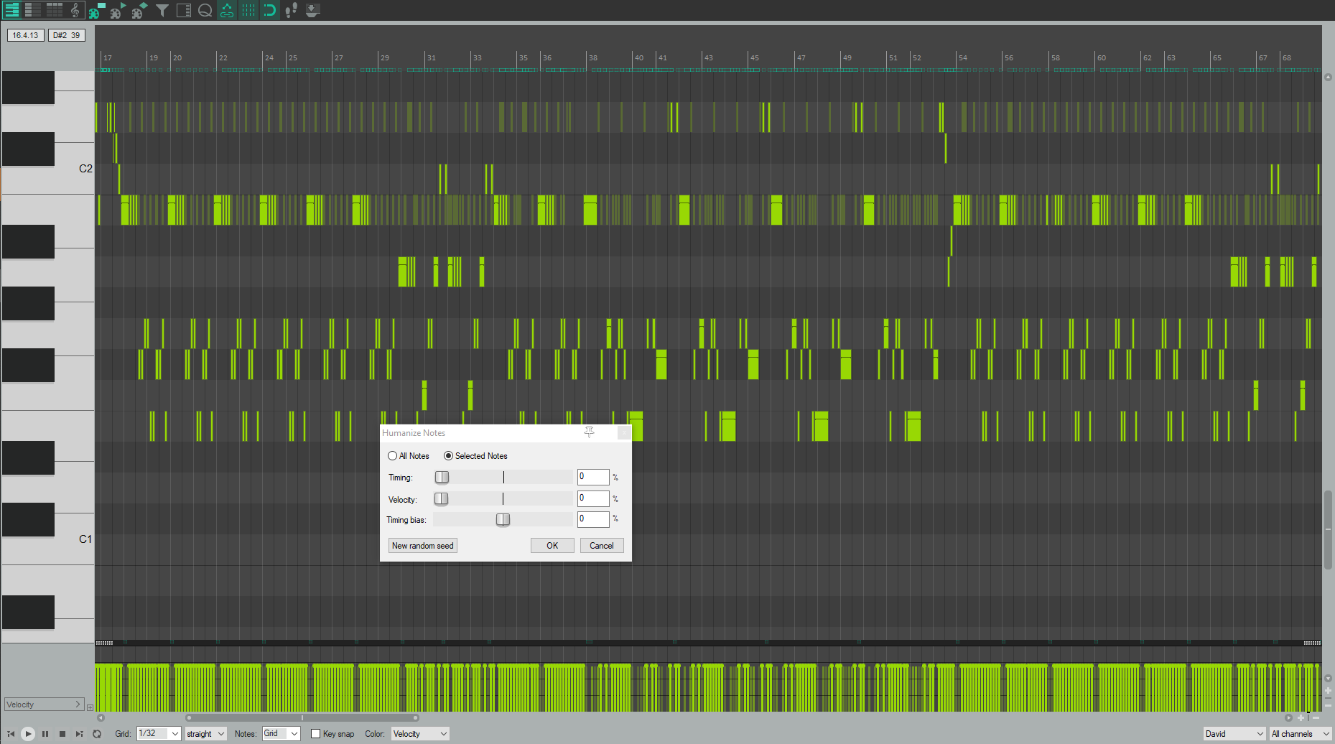This screenshot has height=744, width=1335.
Task: Click measure 47 in the ruler
Action: tap(801, 57)
